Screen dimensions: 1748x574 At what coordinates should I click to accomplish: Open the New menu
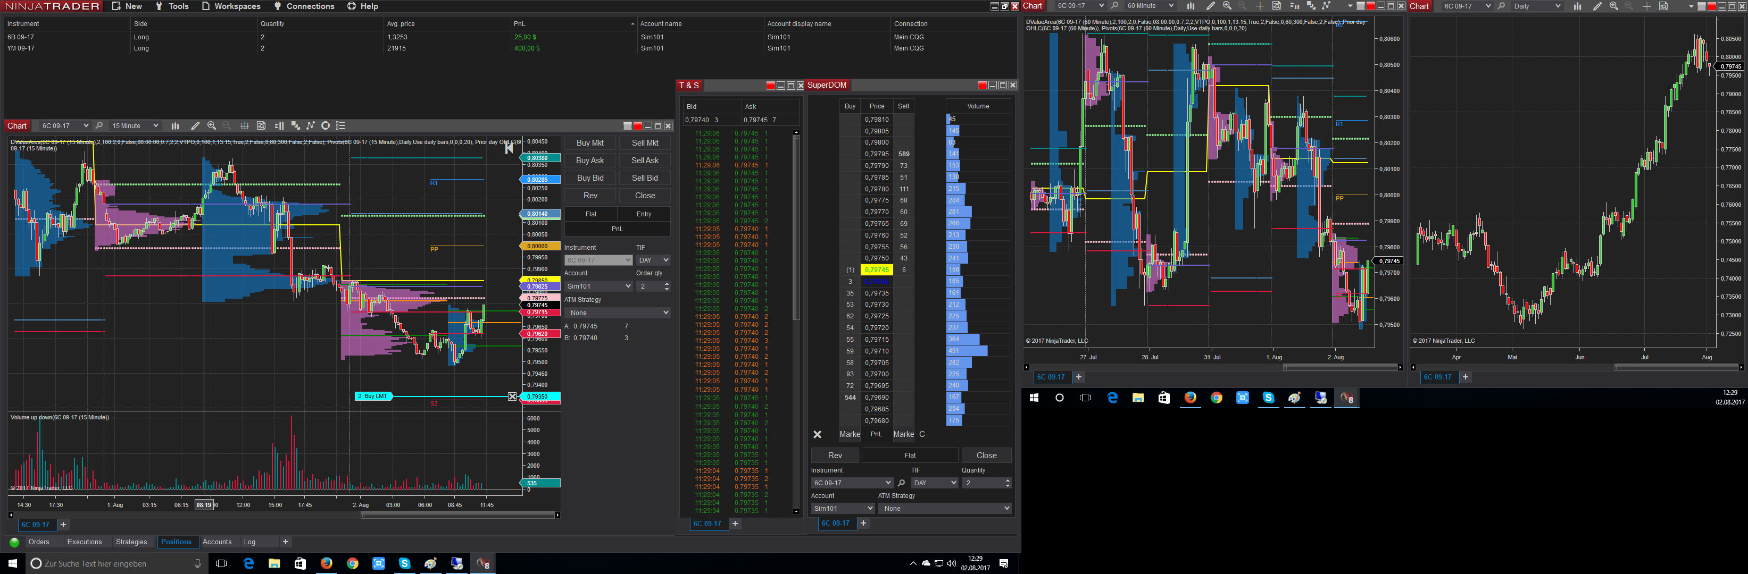point(127,6)
